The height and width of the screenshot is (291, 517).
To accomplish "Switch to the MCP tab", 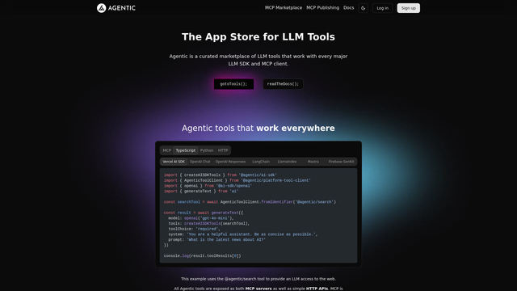I will [x=167, y=150].
